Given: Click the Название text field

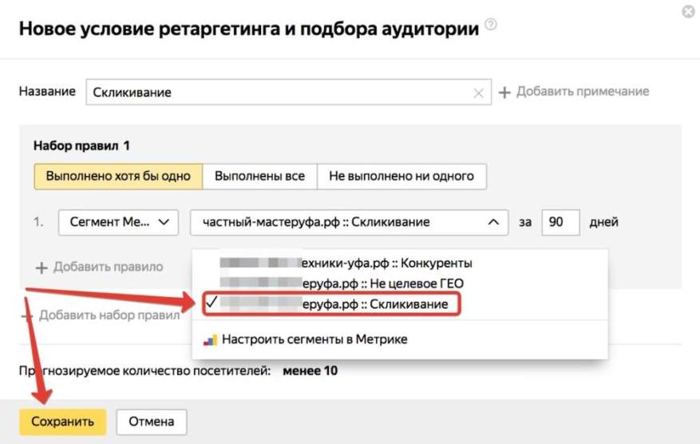Looking at the screenshot, I should (279, 93).
